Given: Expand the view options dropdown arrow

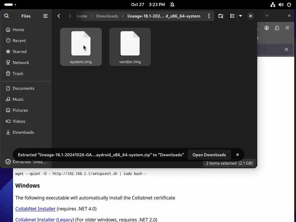Looking at the screenshot, I should point(240,16).
